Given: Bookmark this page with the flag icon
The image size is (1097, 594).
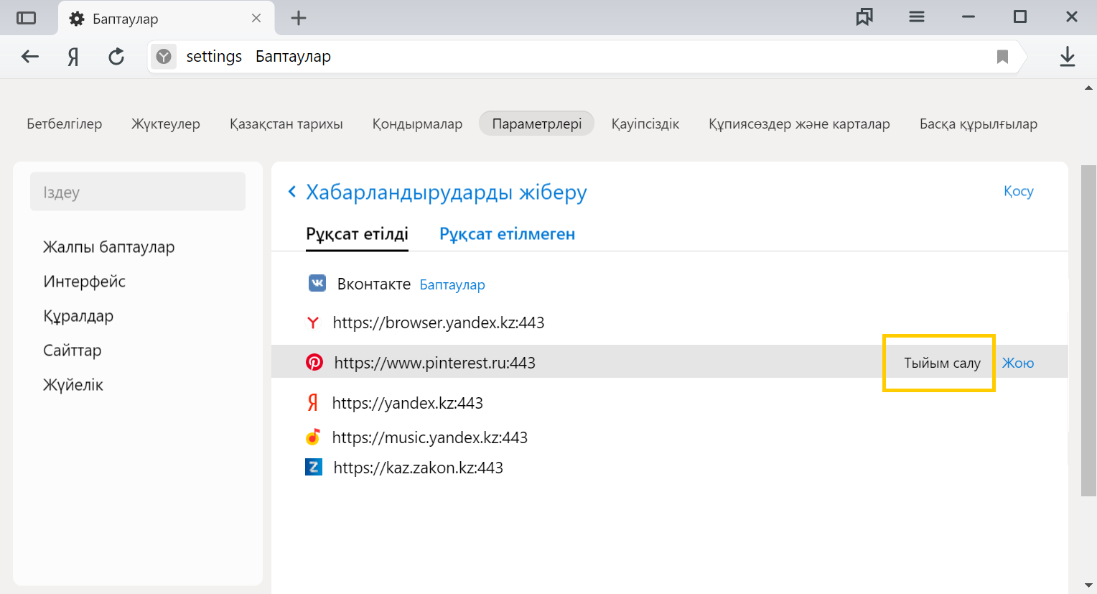Looking at the screenshot, I should click(1002, 57).
